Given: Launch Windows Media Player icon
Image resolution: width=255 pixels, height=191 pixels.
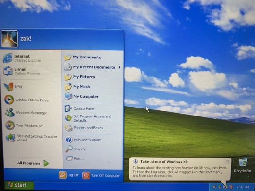Looking at the screenshot, I should point(9,100).
